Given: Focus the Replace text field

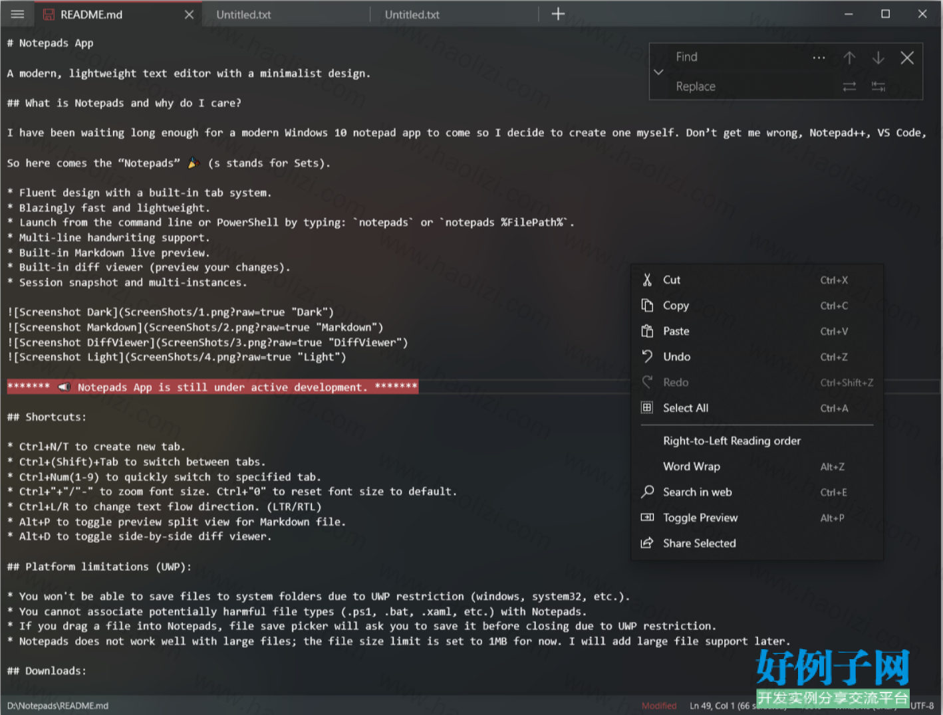Looking at the screenshot, I should point(751,86).
